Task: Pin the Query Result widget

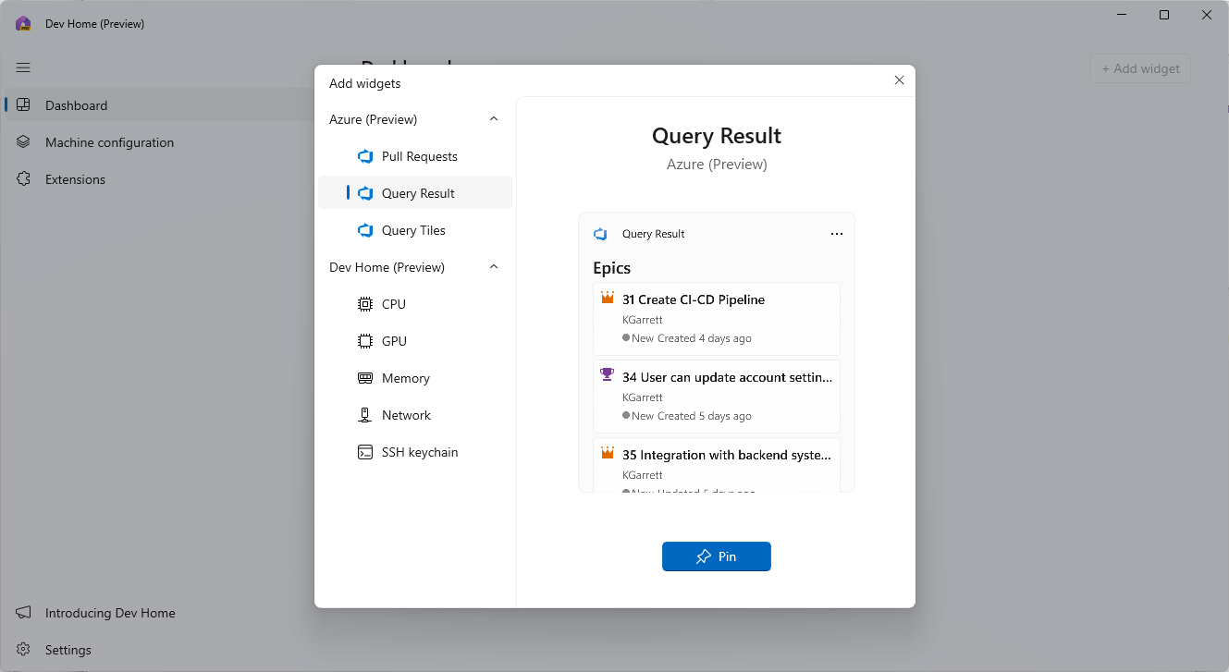Action: [x=717, y=556]
